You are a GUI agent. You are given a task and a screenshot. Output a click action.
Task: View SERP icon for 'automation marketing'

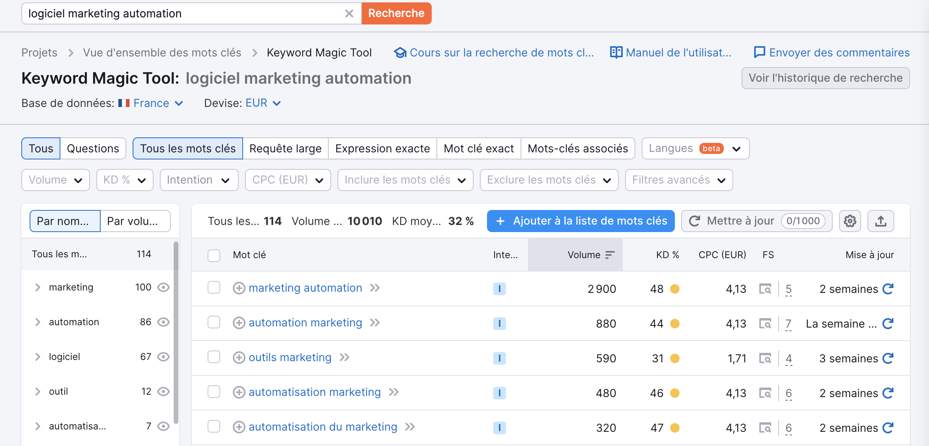[x=765, y=324]
